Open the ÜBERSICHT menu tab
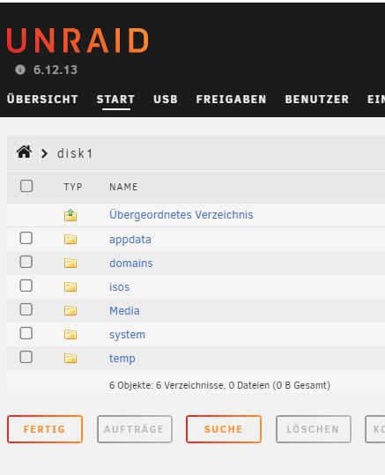The height and width of the screenshot is (475, 385). coord(42,100)
